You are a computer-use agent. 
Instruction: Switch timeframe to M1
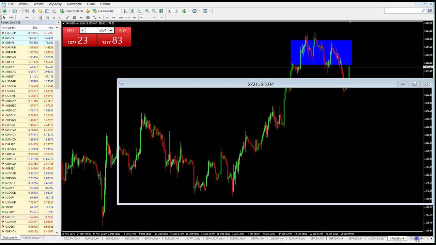pyautogui.click(x=107, y=17)
